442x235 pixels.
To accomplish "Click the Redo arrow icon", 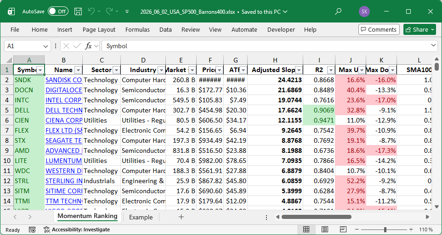I will 109,11.
